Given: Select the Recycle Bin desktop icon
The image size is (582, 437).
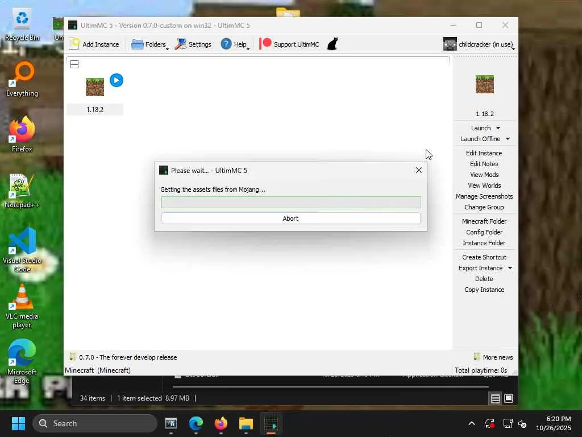Looking at the screenshot, I should (x=22, y=24).
